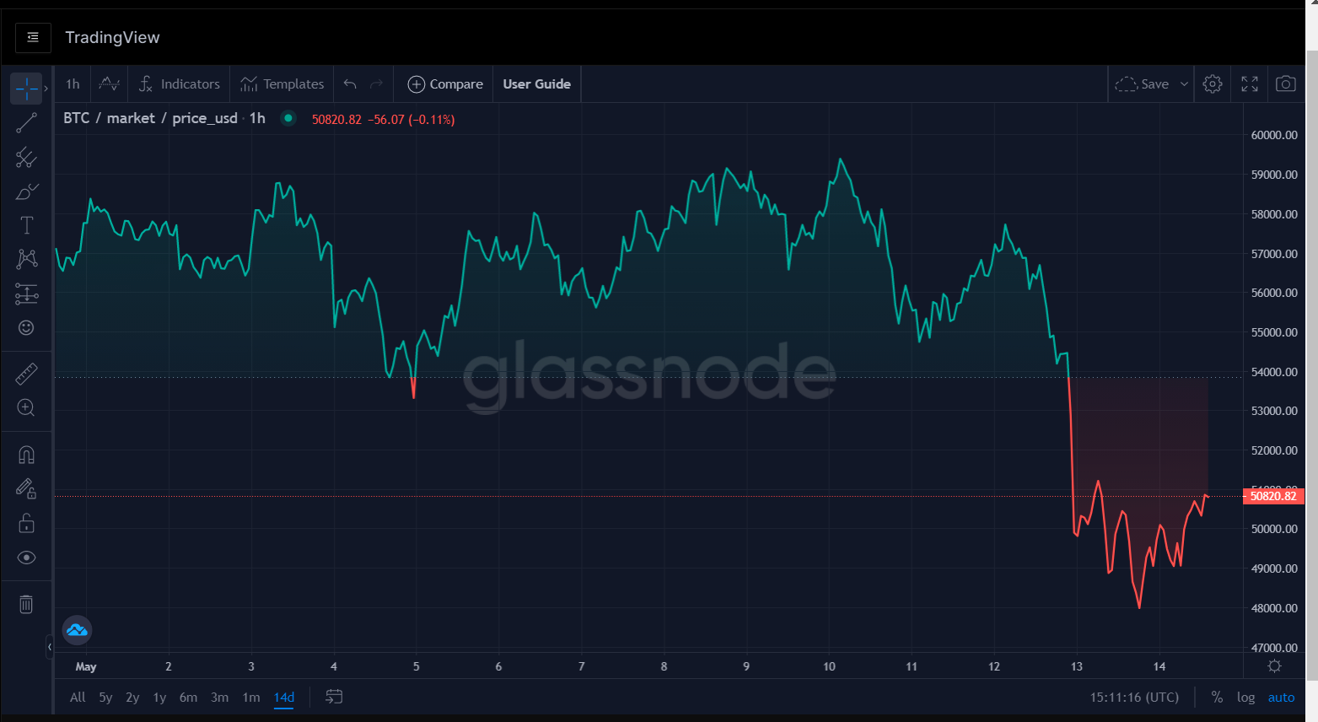Screen dimensions: 1318x722
Task: Select the 1m date range
Action: tap(250, 698)
